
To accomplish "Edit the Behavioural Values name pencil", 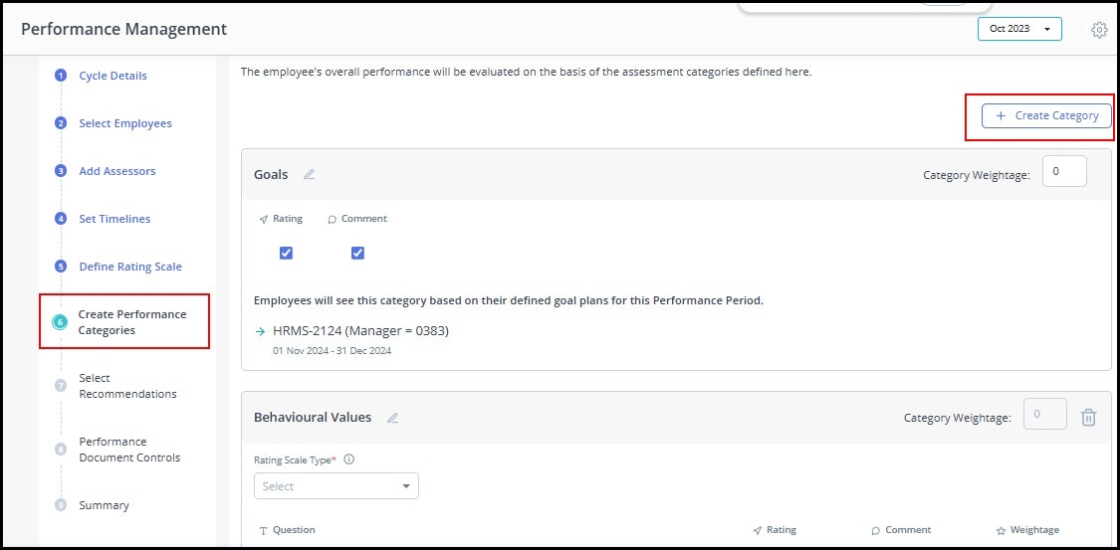I will pos(392,418).
